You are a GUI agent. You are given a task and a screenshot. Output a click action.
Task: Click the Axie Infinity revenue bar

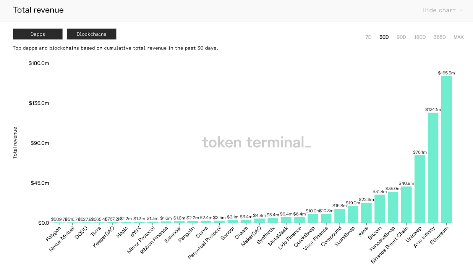tap(433, 168)
